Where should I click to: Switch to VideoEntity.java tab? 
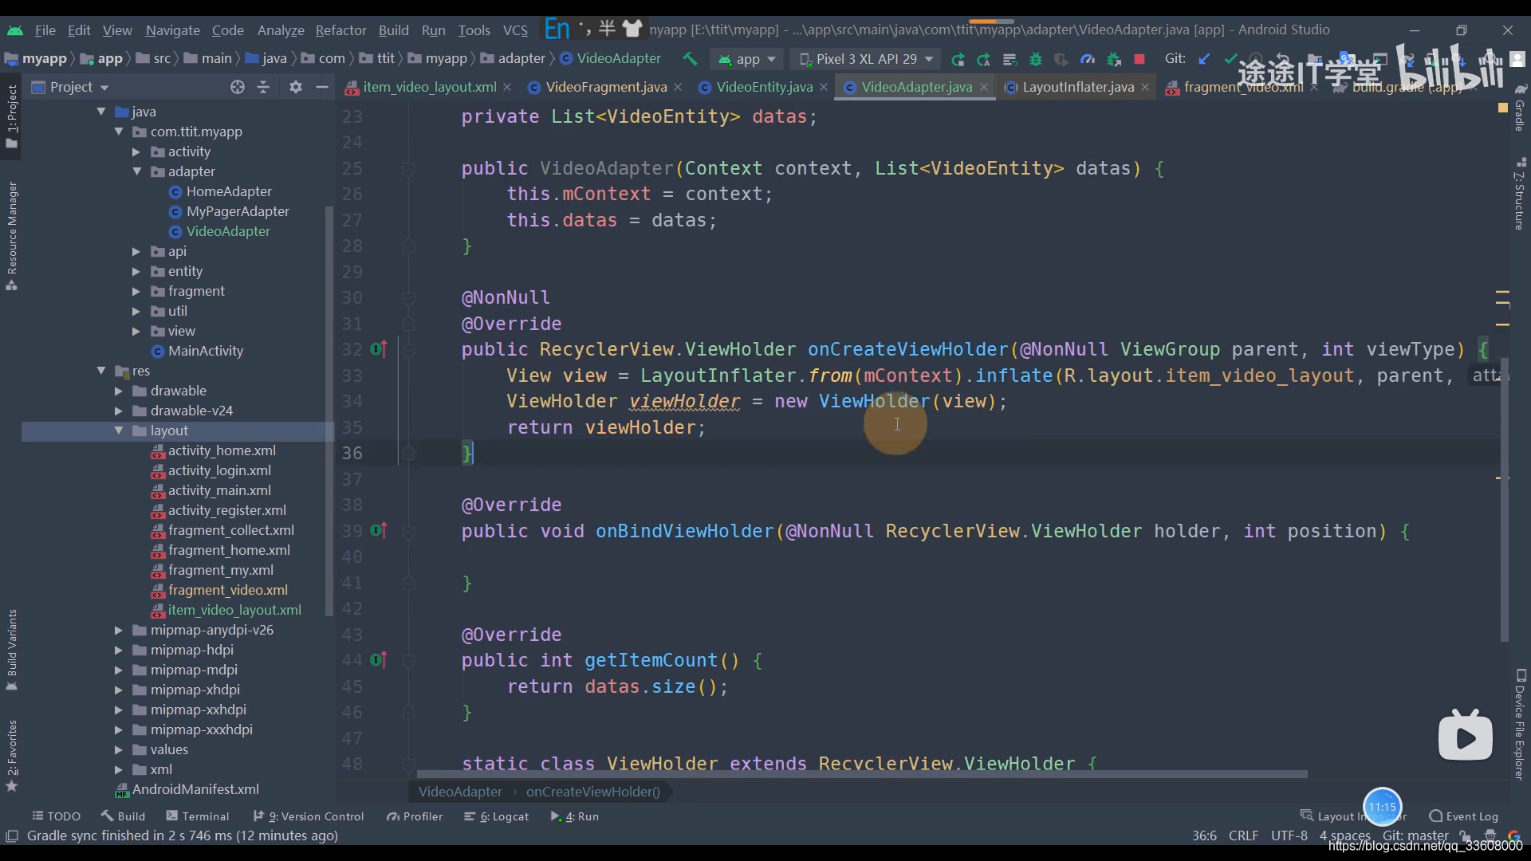pyautogui.click(x=764, y=87)
